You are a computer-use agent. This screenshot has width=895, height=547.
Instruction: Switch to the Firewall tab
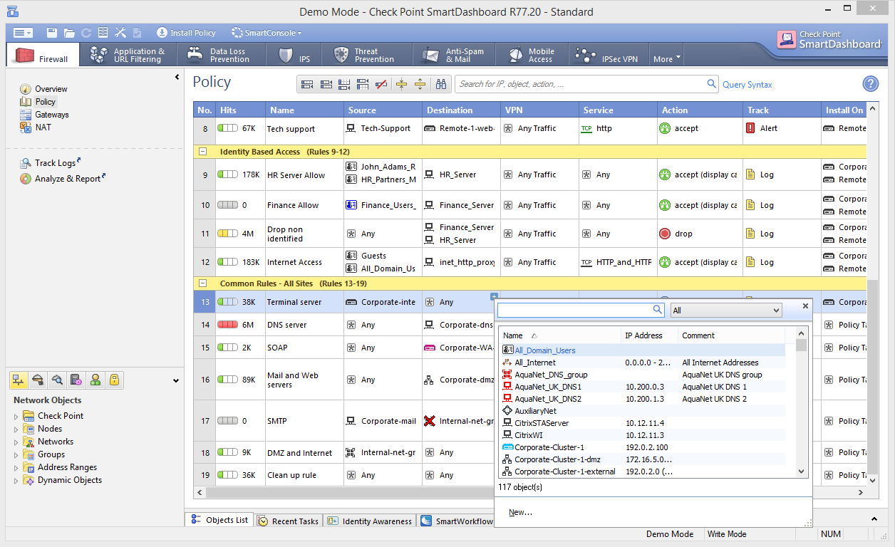coord(43,56)
